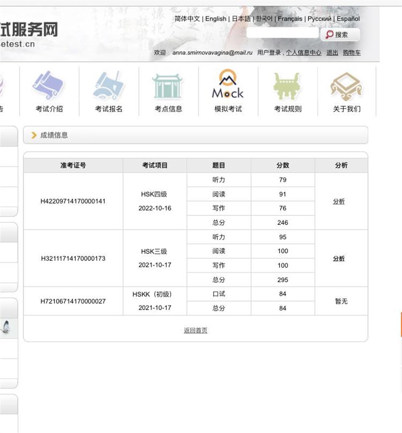This screenshot has height=433, width=402.
Task: Open the 考试介绍 scroll icon
Action: (x=48, y=85)
